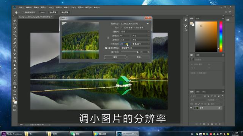Click the hue spectrum slider

221,37
